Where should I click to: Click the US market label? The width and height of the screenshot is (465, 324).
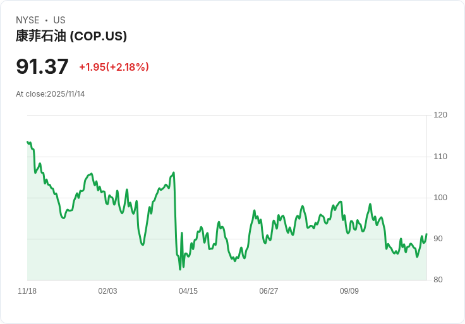(x=59, y=20)
